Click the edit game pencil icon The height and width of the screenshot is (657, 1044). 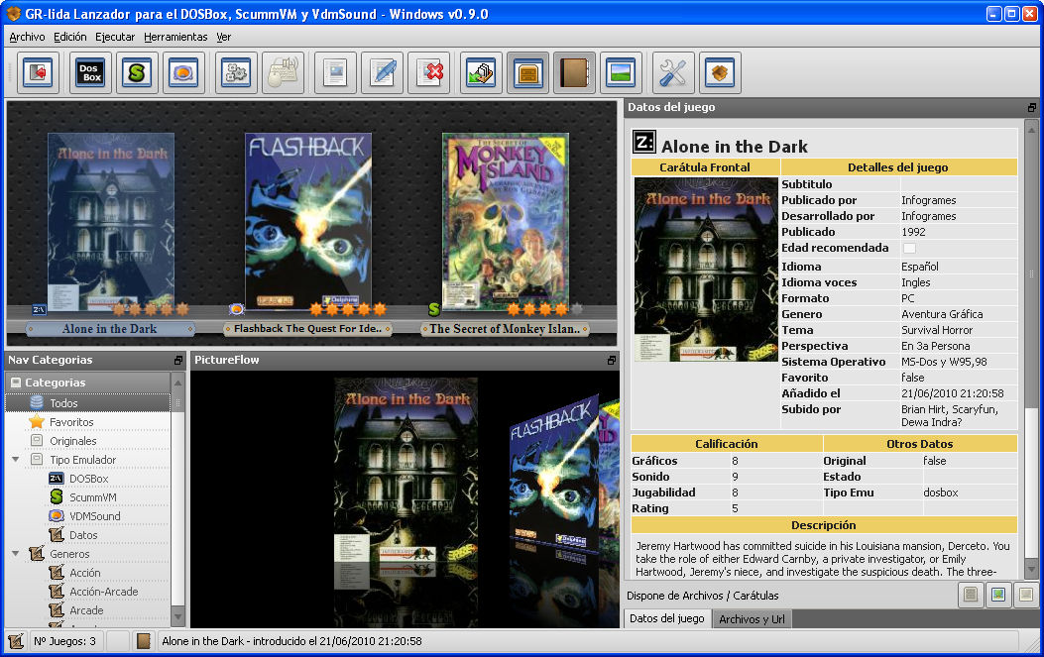tap(382, 72)
